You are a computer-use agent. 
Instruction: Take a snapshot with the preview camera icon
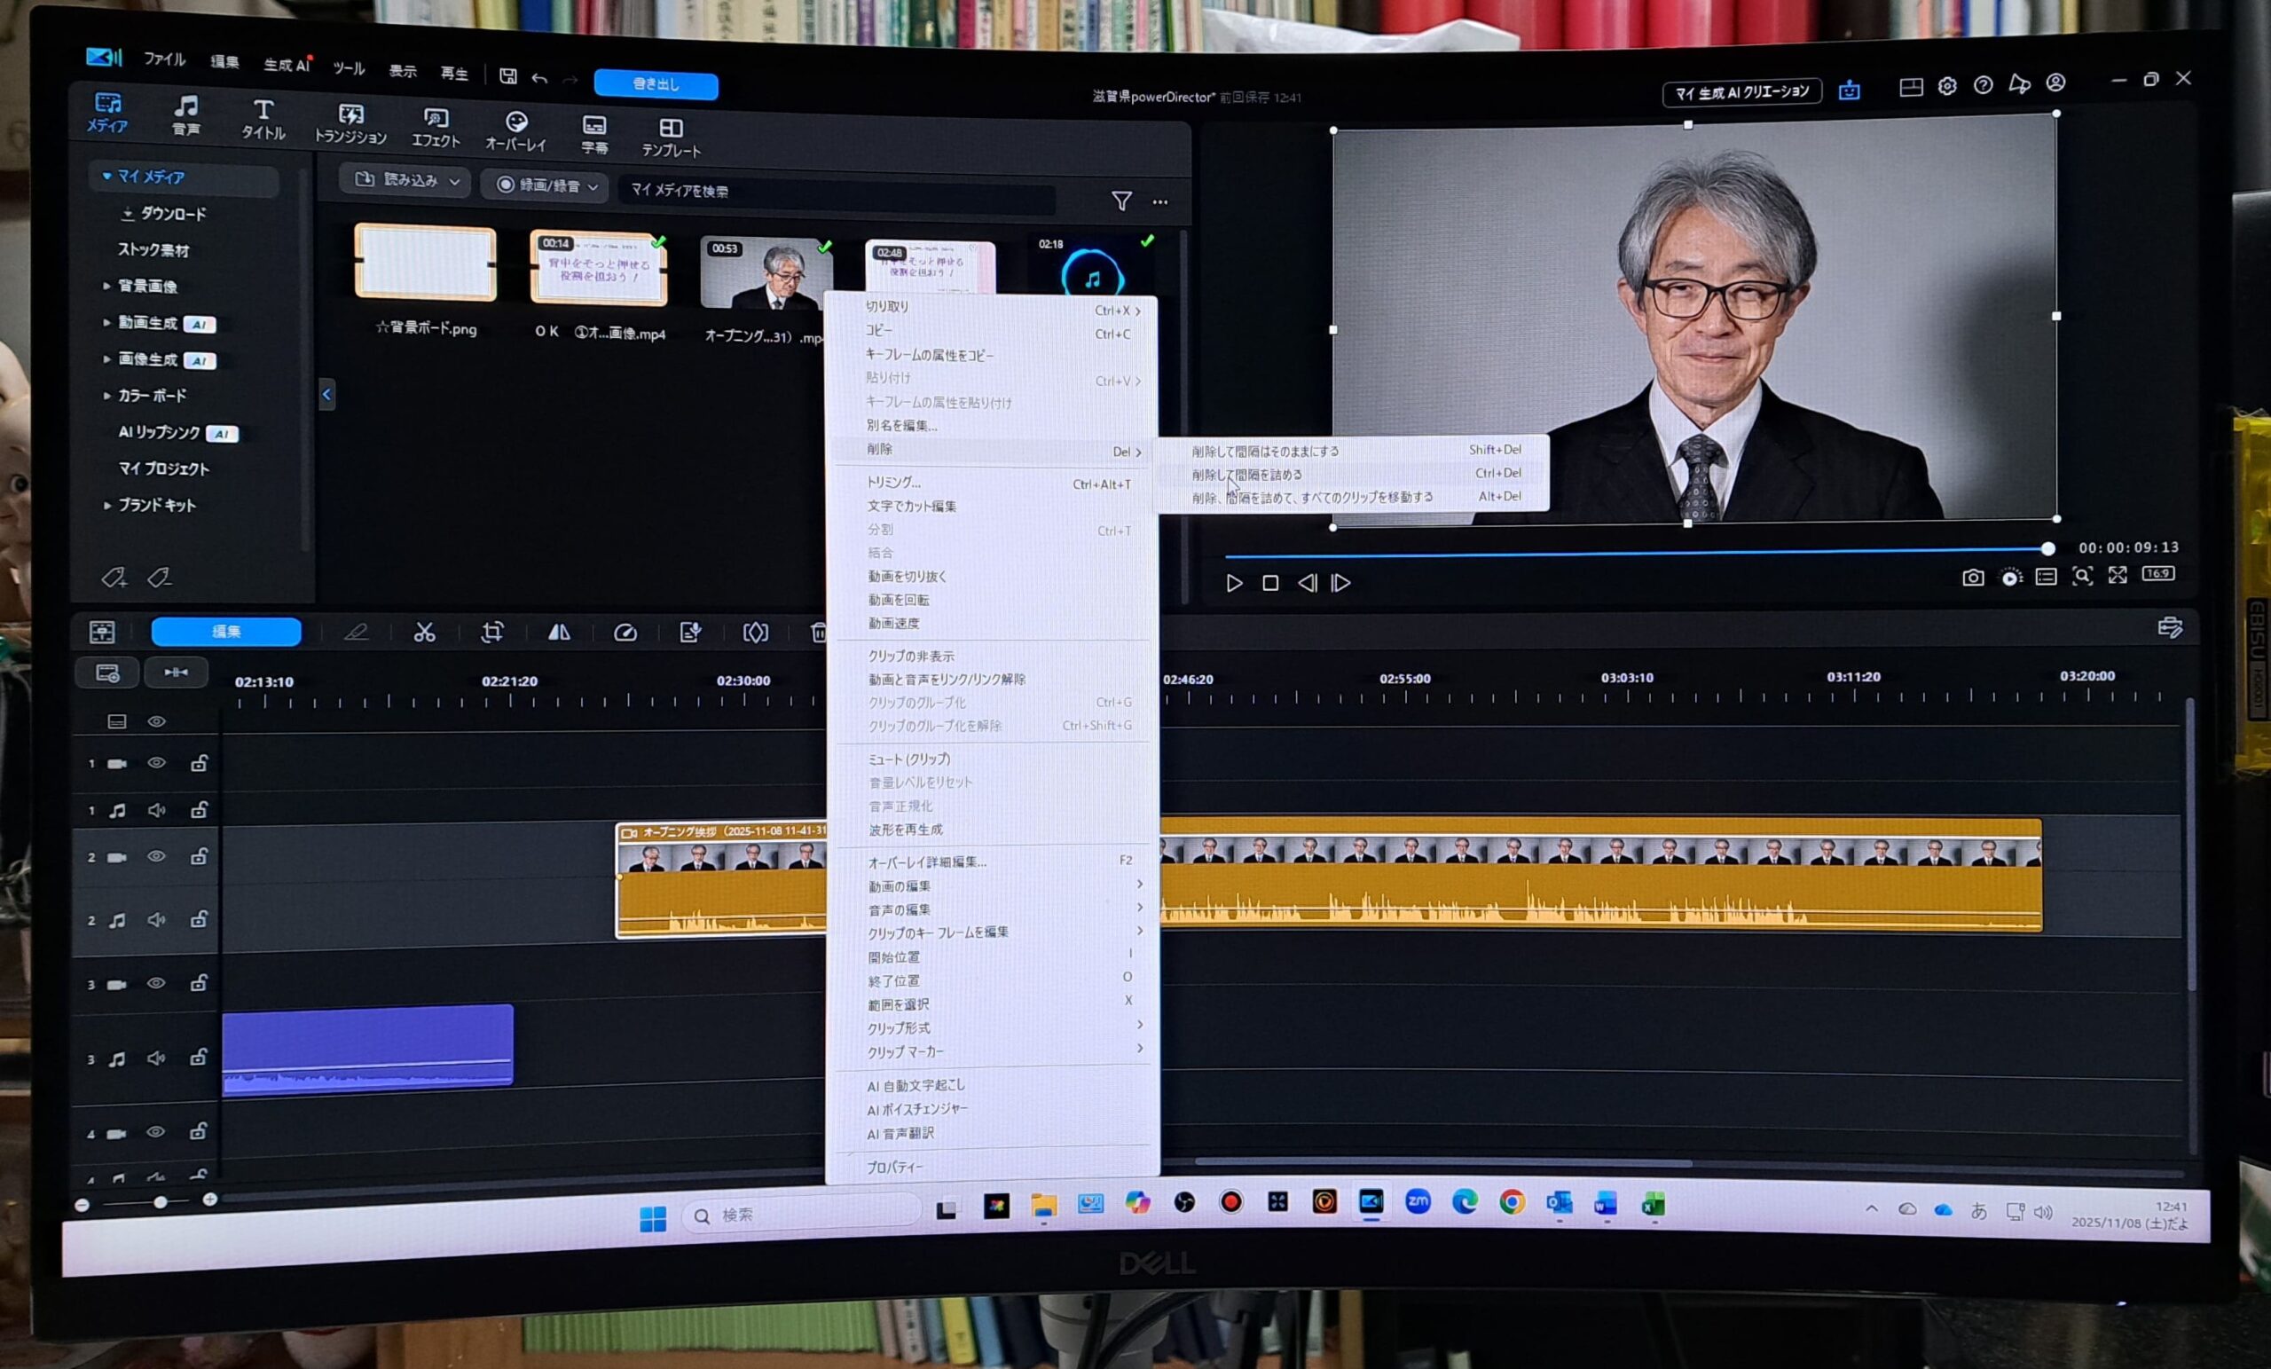(1972, 578)
